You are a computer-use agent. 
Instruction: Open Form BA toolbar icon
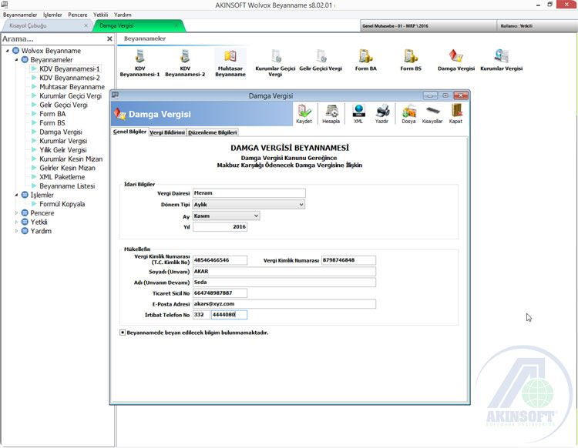(365, 61)
